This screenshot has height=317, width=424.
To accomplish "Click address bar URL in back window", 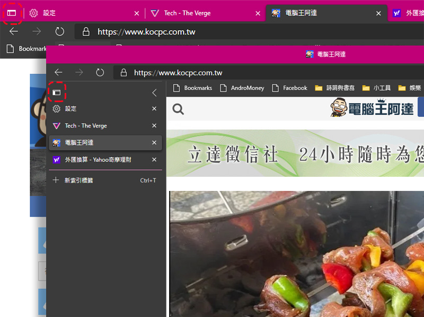I will tap(146, 32).
